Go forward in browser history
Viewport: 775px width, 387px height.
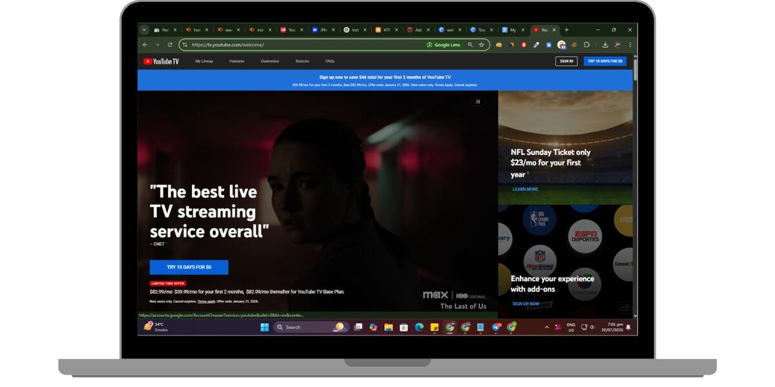157,45
